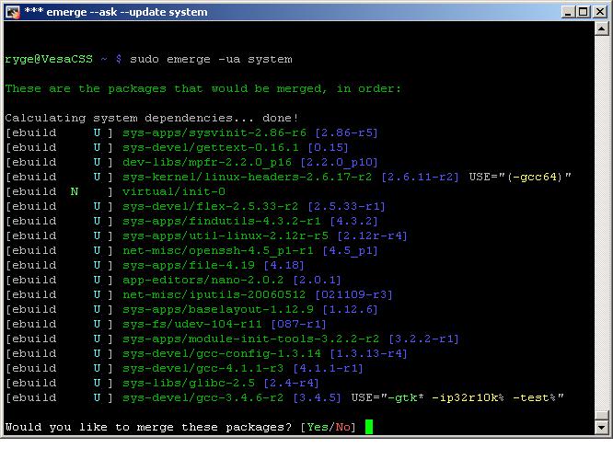Screen dimensions: 613x471
Task: Click 'These are the packages that would be merged' line
Action: point(202,88)
